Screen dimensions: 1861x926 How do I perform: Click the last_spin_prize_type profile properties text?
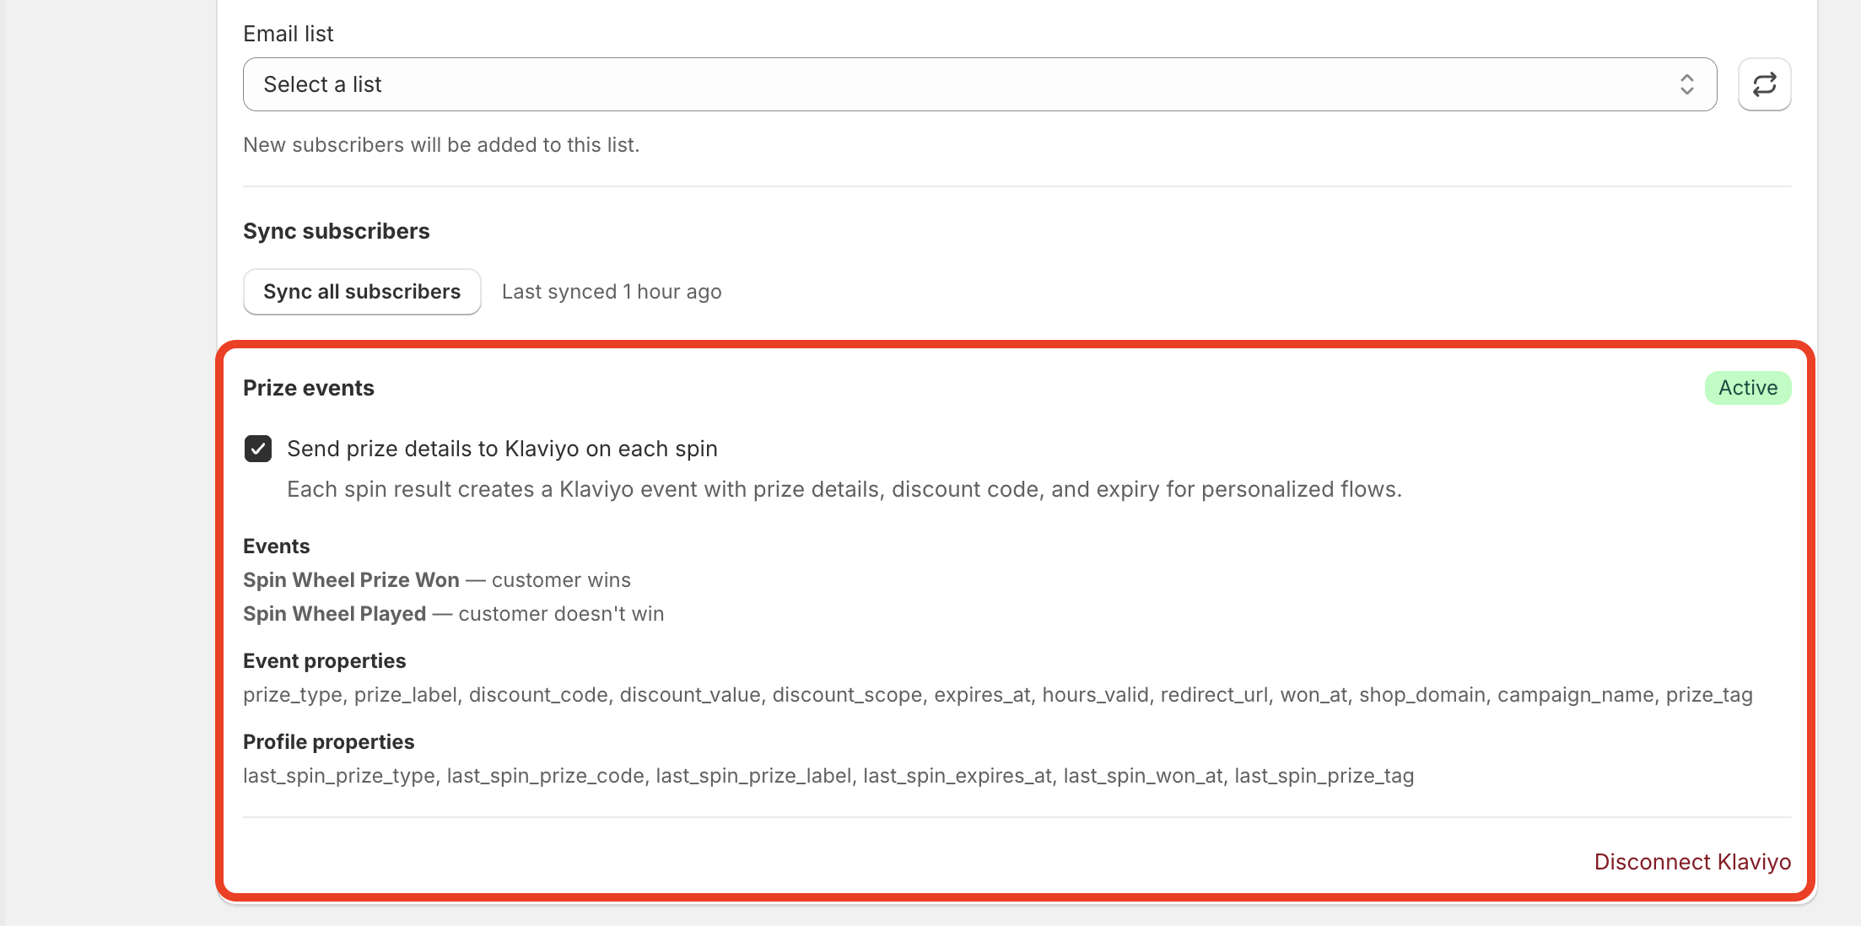tap(828, 776)
